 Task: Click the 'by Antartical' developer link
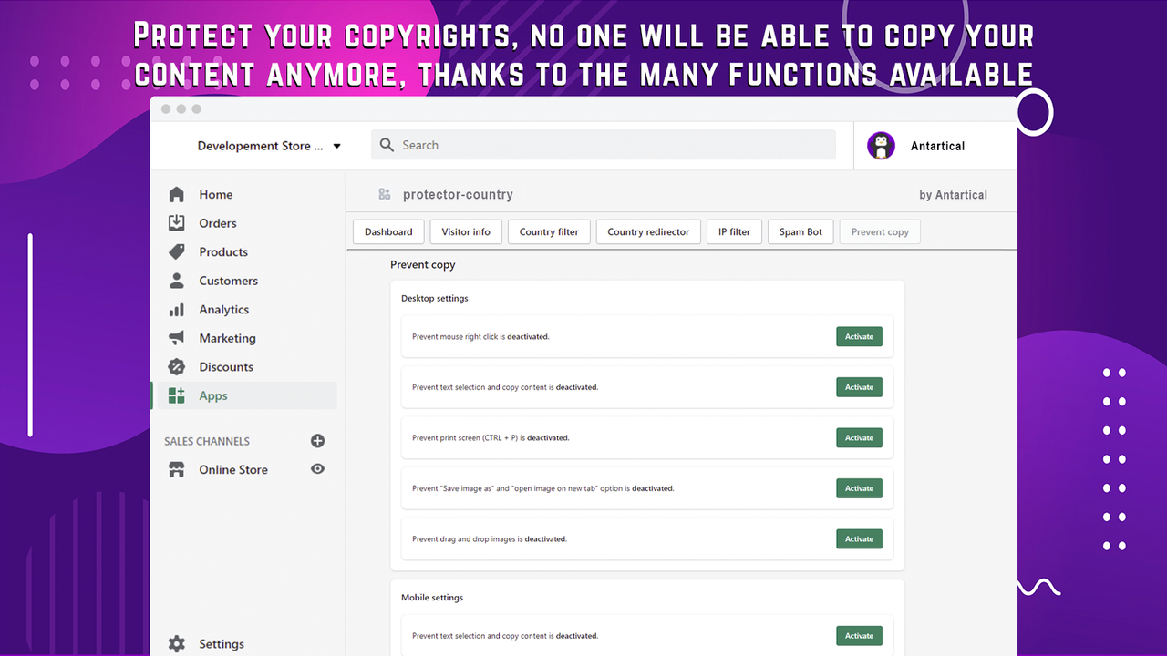[954, 194]
